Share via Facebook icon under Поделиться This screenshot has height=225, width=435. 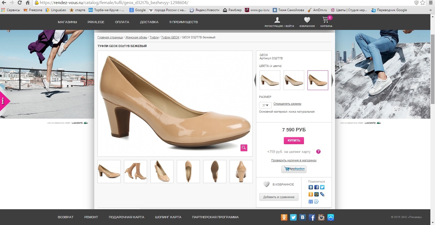(x=317, y=187)
